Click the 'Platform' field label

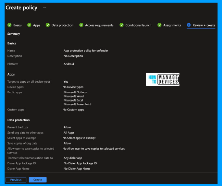pyautogui.click(x=13, y=64)
